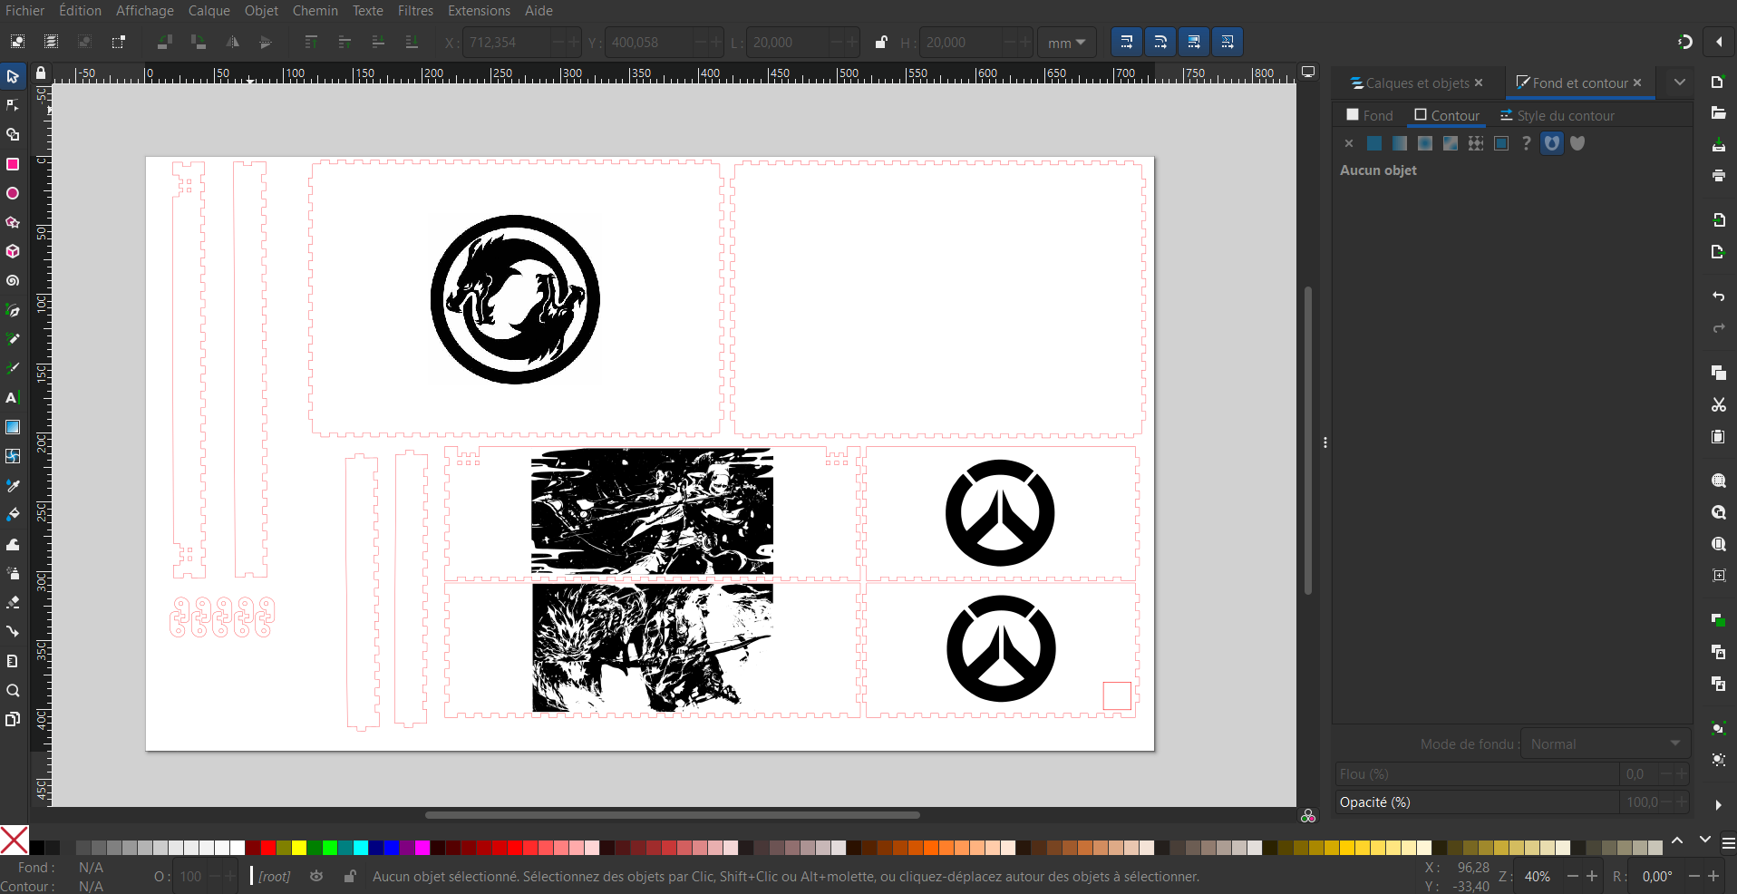Image resolution: width=1737 pixels, height=894 pixels.
Task: Select the Star and polygon tool
Action: coord(13,222)
